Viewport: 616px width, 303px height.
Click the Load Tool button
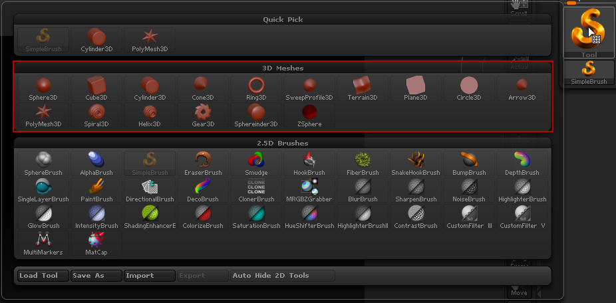coord(43,276)
